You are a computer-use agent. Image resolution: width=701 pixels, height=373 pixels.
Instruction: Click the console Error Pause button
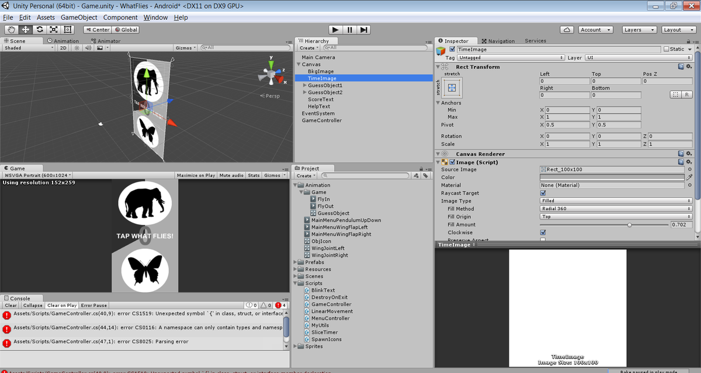(94, 305)
